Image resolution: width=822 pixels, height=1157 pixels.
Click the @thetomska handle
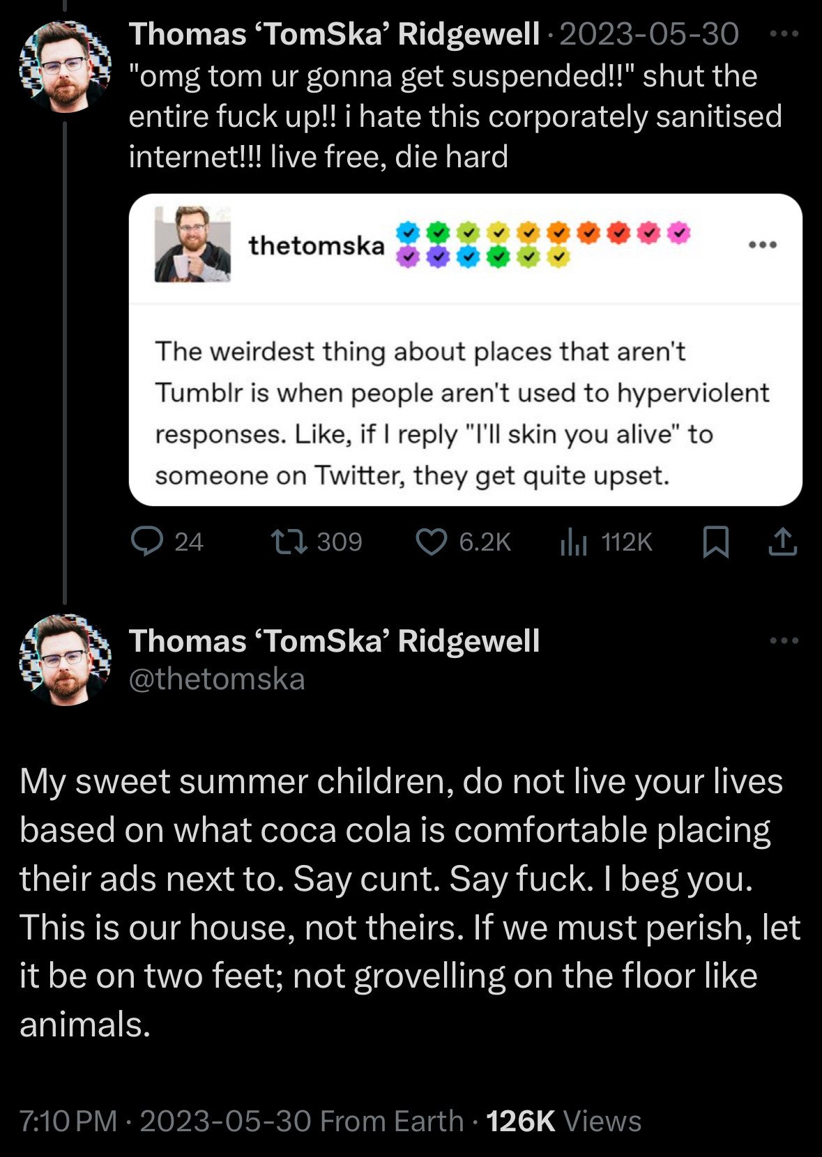[217, 679]
